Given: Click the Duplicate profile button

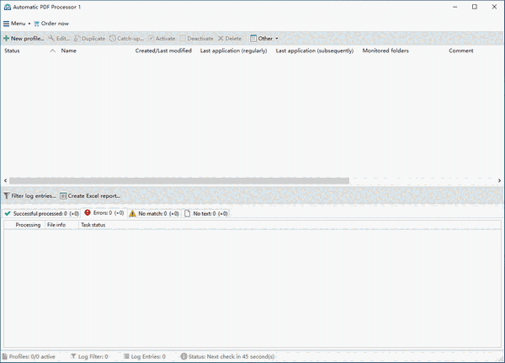Looking at the screenshot, I should pos(89,39).
